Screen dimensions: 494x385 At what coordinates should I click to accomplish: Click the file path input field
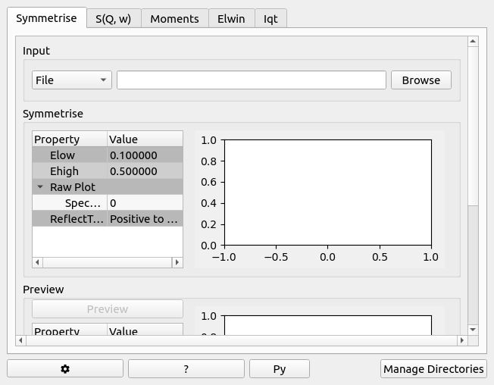(x=252, y=80)
